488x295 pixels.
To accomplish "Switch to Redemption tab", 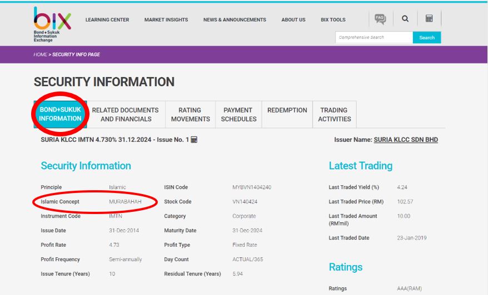I will [287, 114].
